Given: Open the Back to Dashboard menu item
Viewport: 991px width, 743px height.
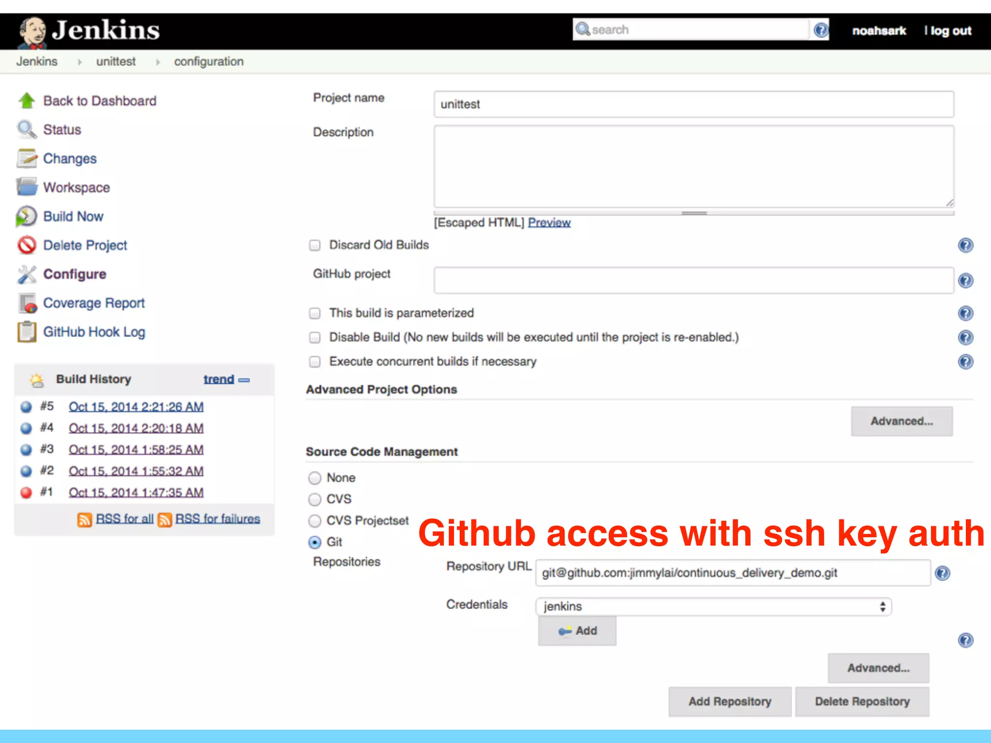Looking at the screenshot, I should click(100, 101).
